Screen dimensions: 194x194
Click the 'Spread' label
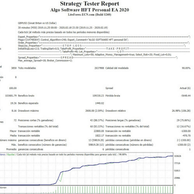109,88
